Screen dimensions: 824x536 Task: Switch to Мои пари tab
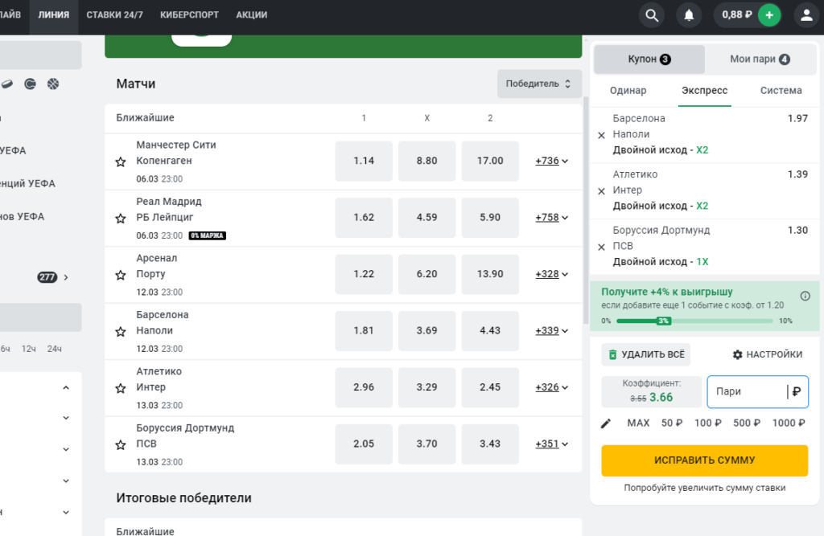760,59
